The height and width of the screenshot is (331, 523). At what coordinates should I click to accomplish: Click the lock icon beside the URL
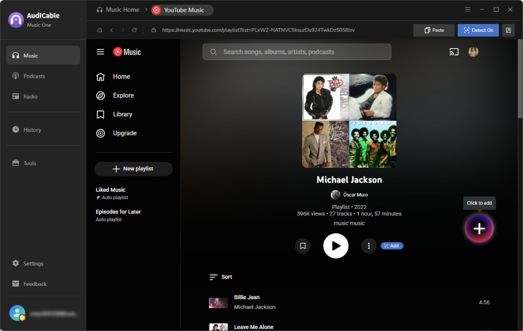tap(154, 30)
